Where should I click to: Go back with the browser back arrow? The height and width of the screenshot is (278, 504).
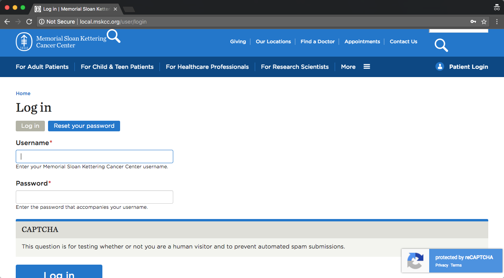coord(7,22)
